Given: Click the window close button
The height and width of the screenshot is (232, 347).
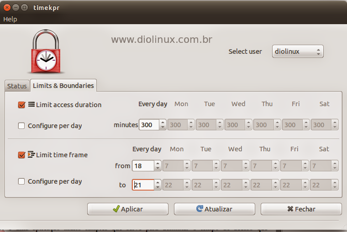Looking at the screenshot, I should pyautogui.click(x=7, y=7).
